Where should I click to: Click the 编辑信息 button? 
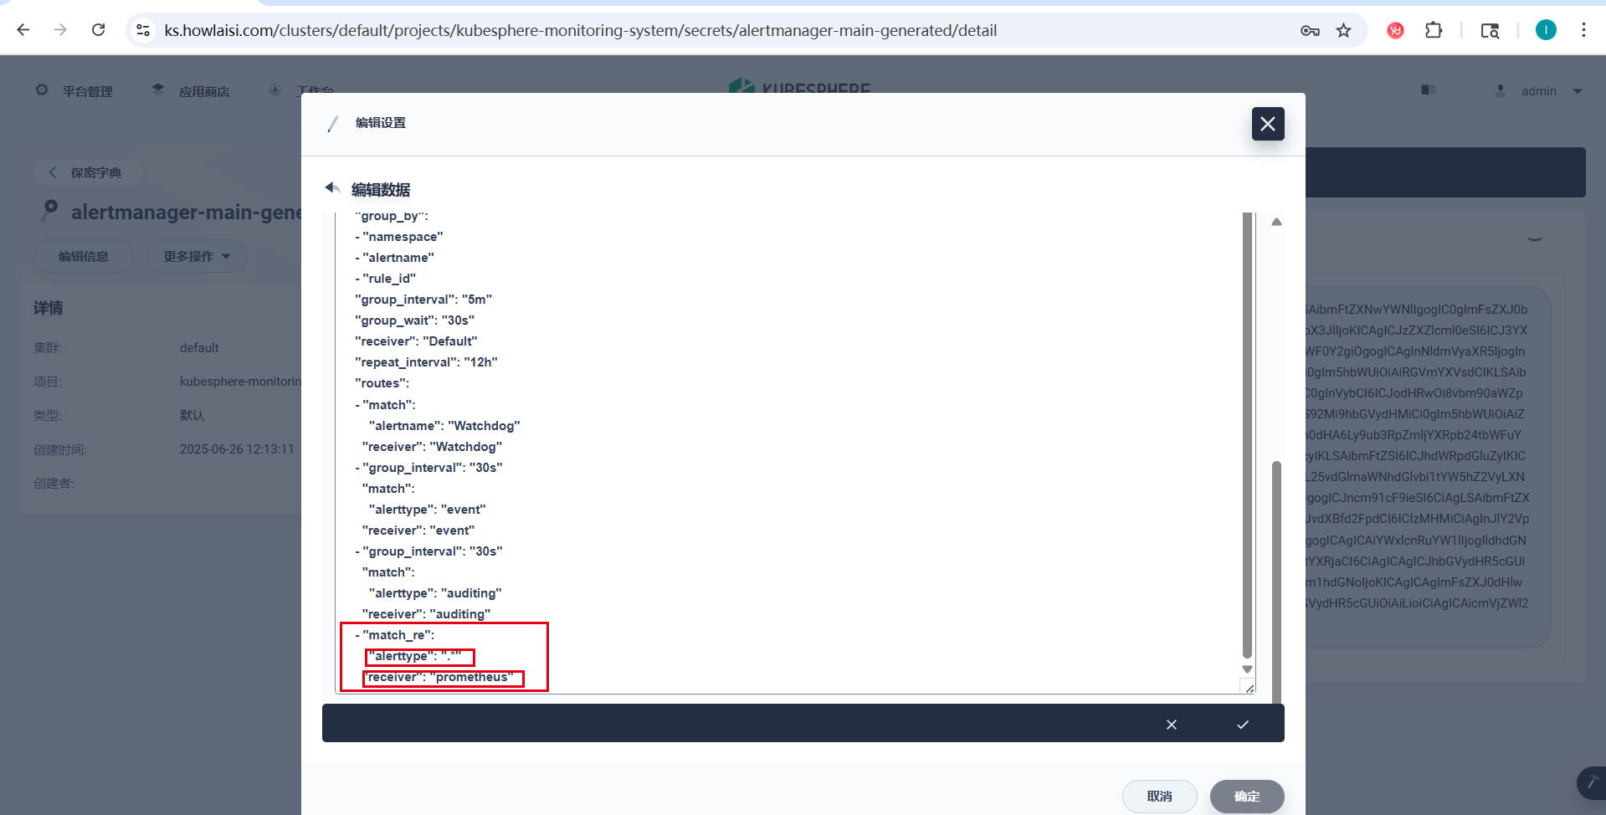pyautogui.click(x=83, y=256)
